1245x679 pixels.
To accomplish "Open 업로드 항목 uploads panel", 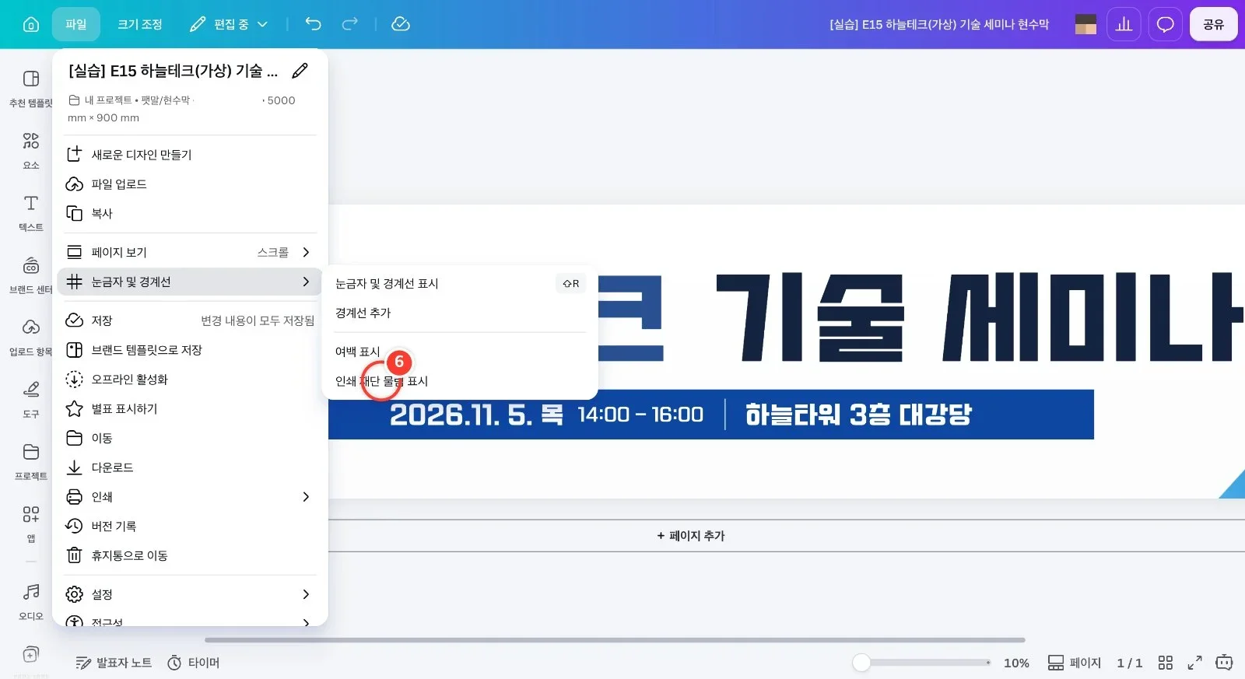I will (x=31, y=337).
